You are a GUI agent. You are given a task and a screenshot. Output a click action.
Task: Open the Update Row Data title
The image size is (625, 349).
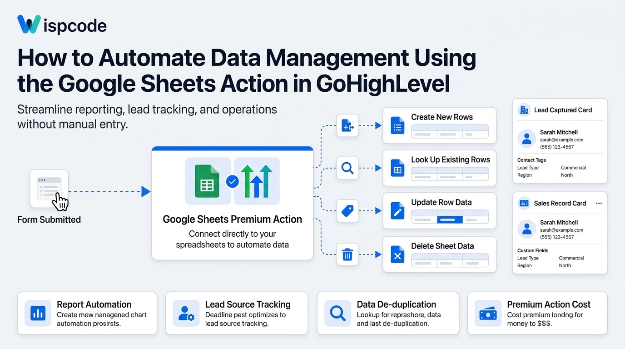tap(441, 203)
